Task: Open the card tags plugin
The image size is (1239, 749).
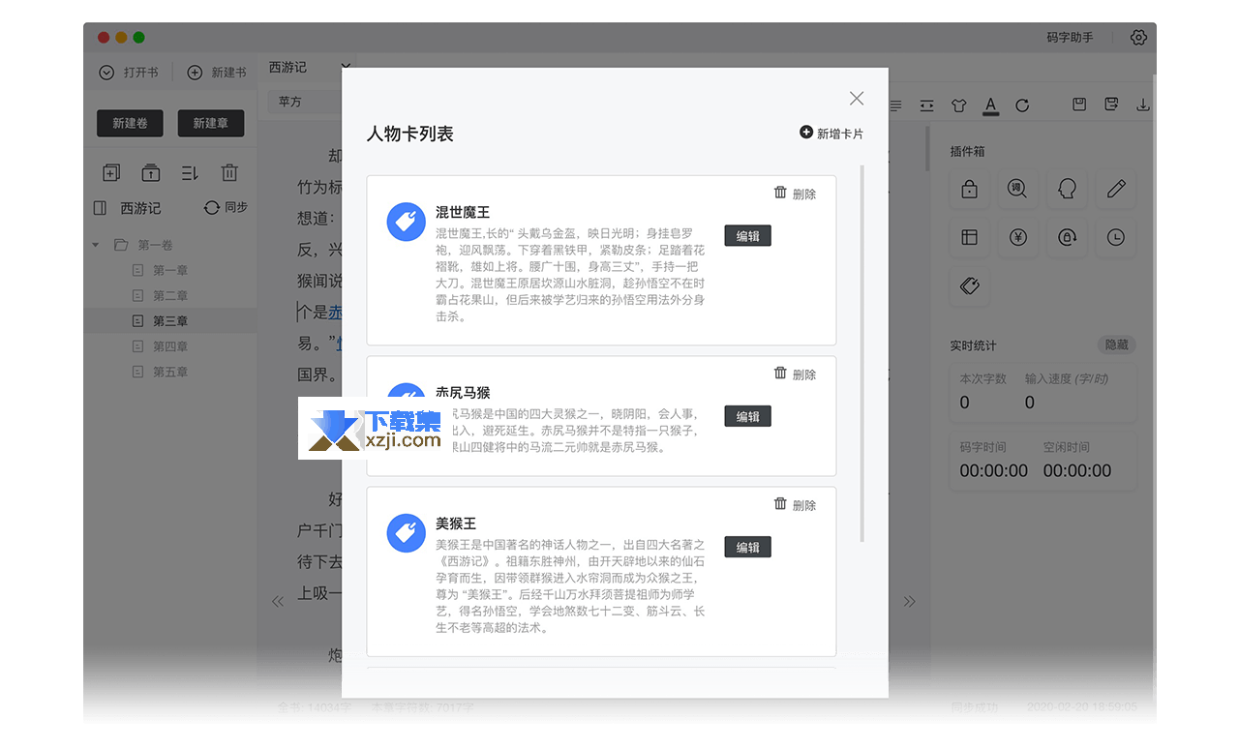Action: tap(969, 285)
